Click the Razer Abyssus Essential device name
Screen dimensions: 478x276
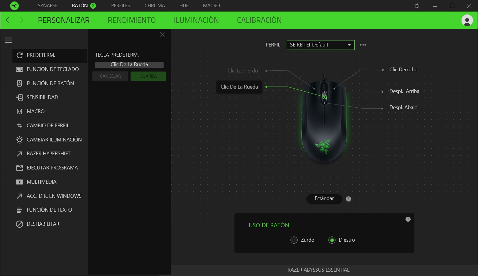pyautogui.click(x=318, y=270)
